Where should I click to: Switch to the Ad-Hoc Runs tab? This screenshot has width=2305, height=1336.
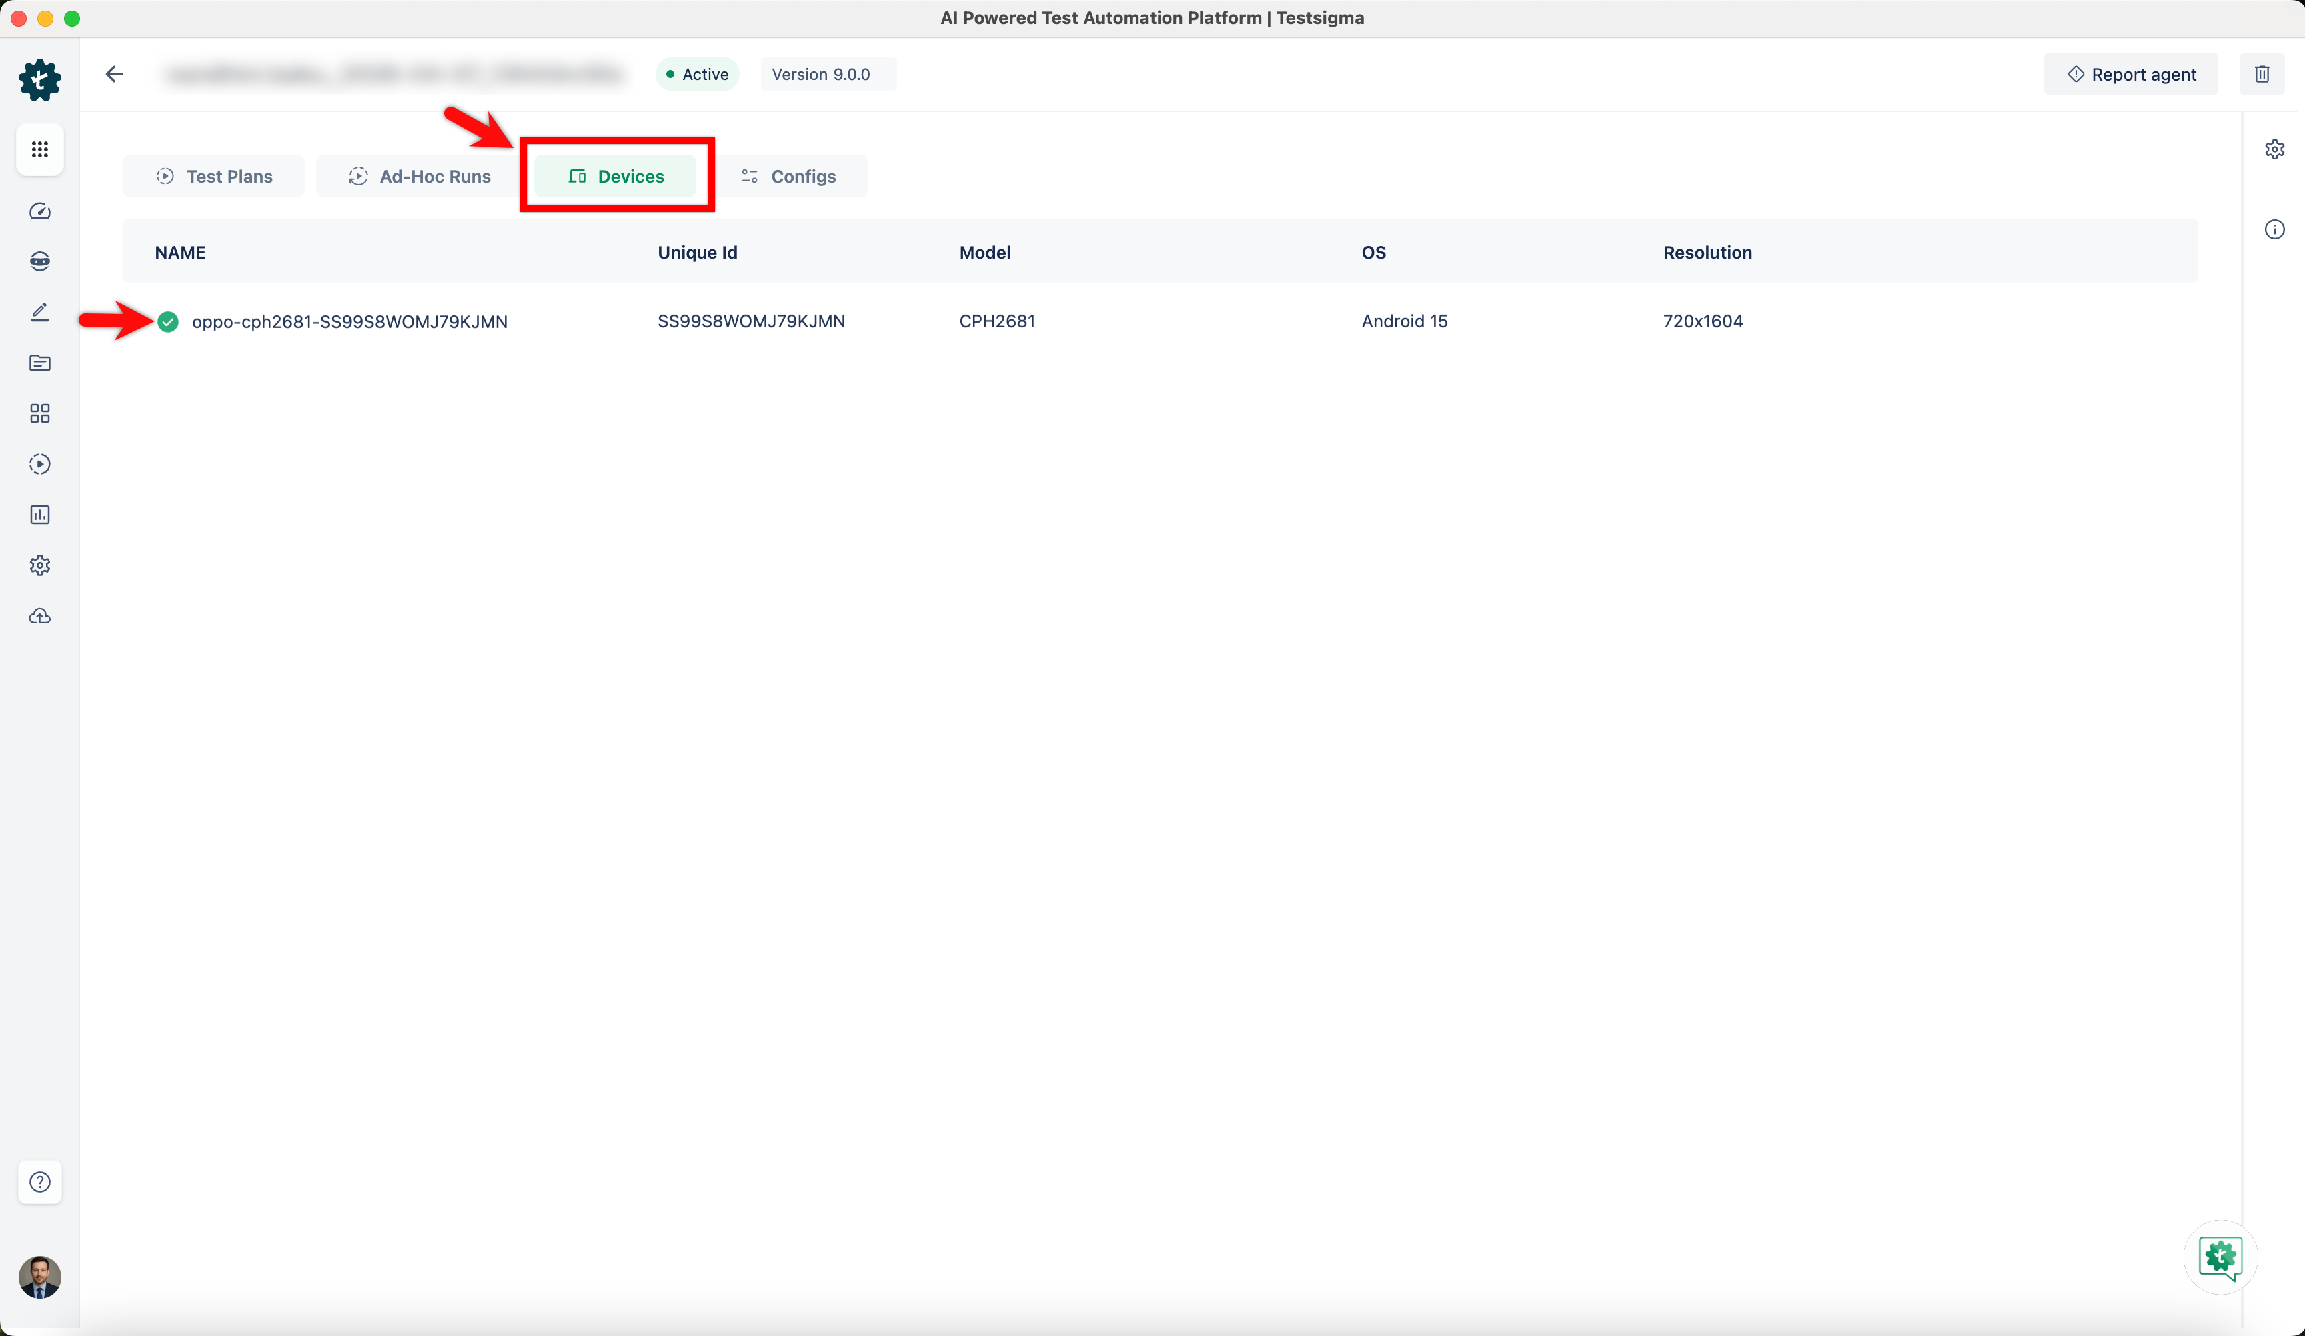point(419,177)
